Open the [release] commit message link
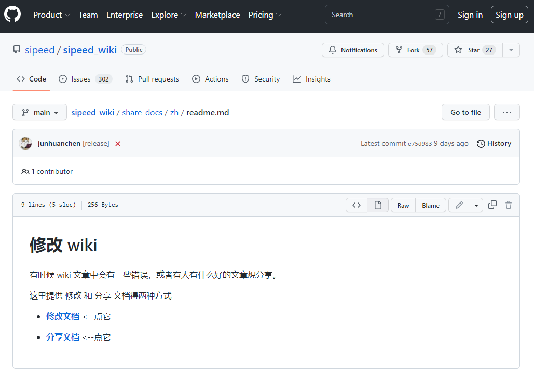Screen dimensions: 534x379 (95, 143)
